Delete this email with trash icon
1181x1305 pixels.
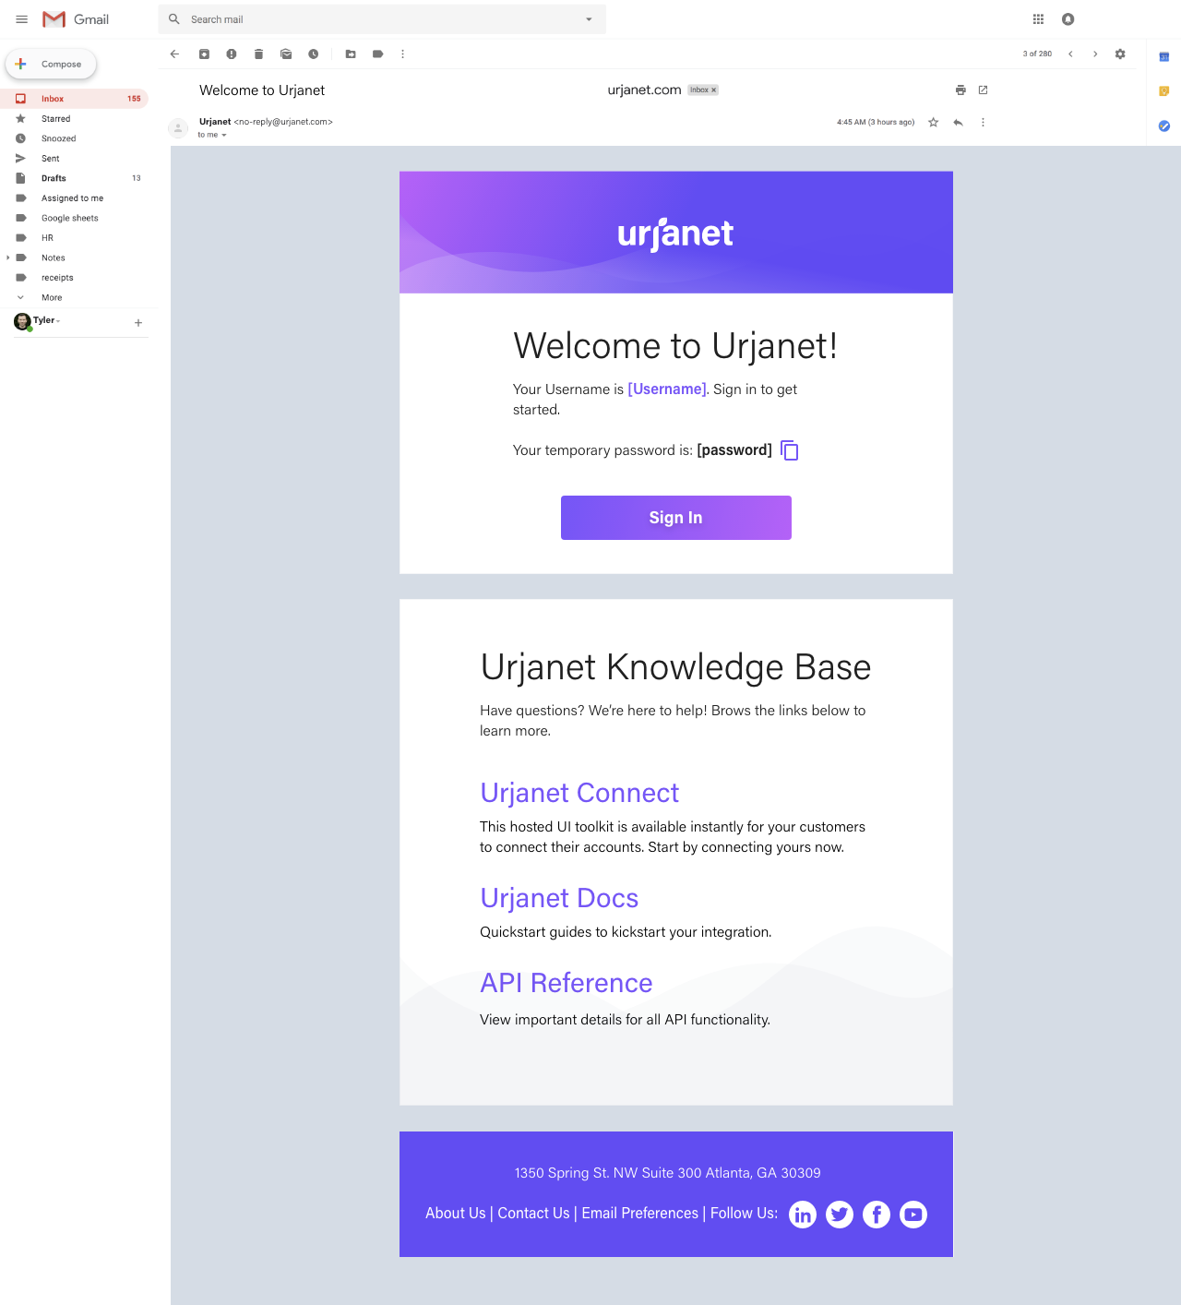258,54
